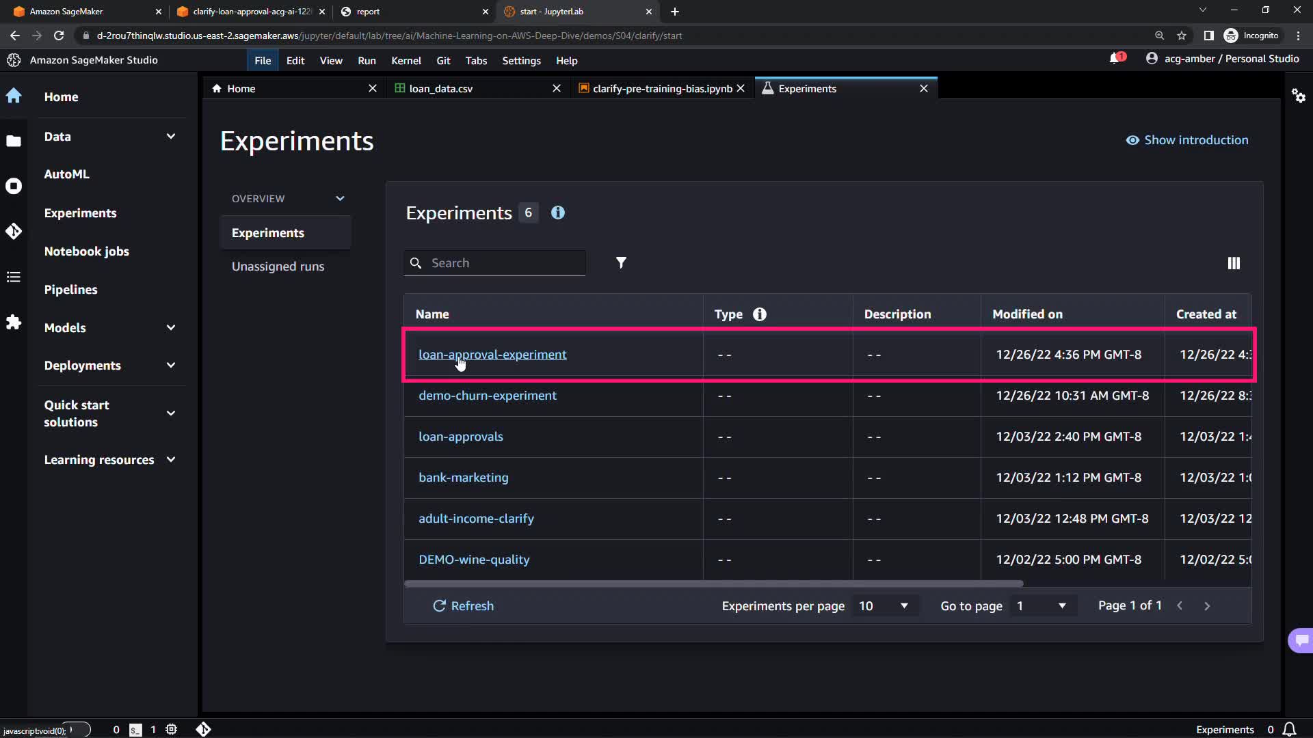
Task: Expand the Data sidebar section
Action: coord(170,136)
